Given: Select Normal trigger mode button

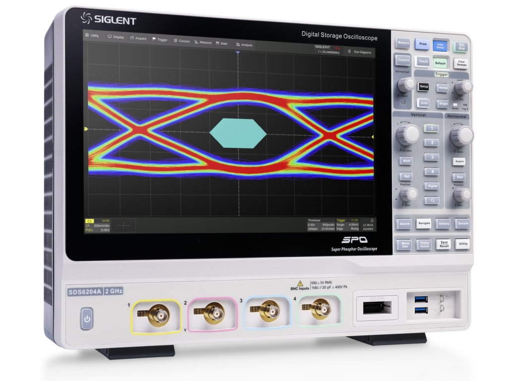Looking at the screenshot, I should pyautogui.click(x=443, y=88).
